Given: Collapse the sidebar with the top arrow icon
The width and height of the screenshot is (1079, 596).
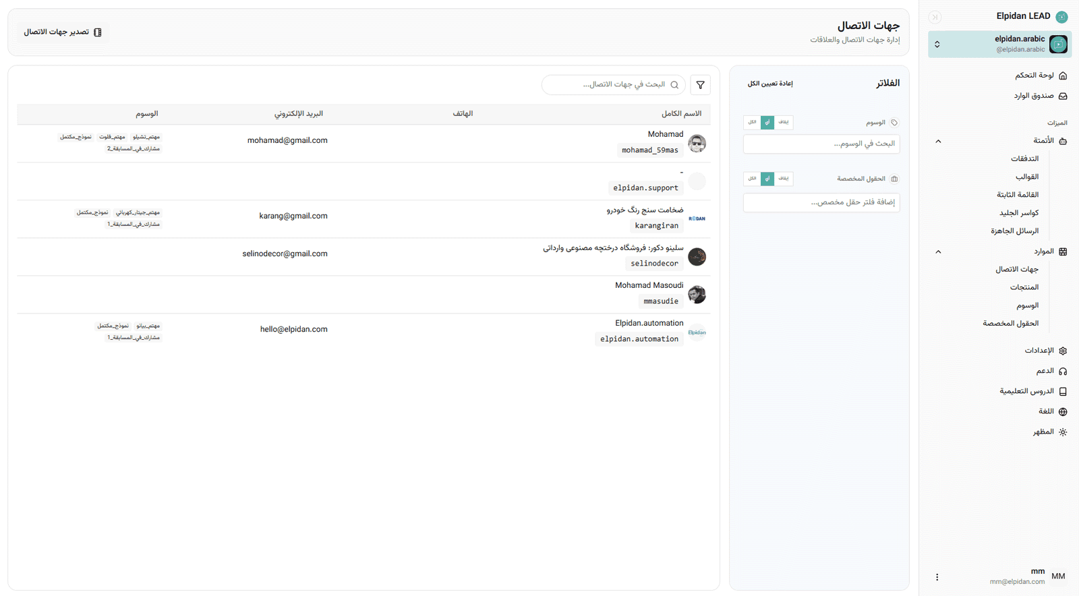Looking at the screenshot, I should tap(935, 17).
